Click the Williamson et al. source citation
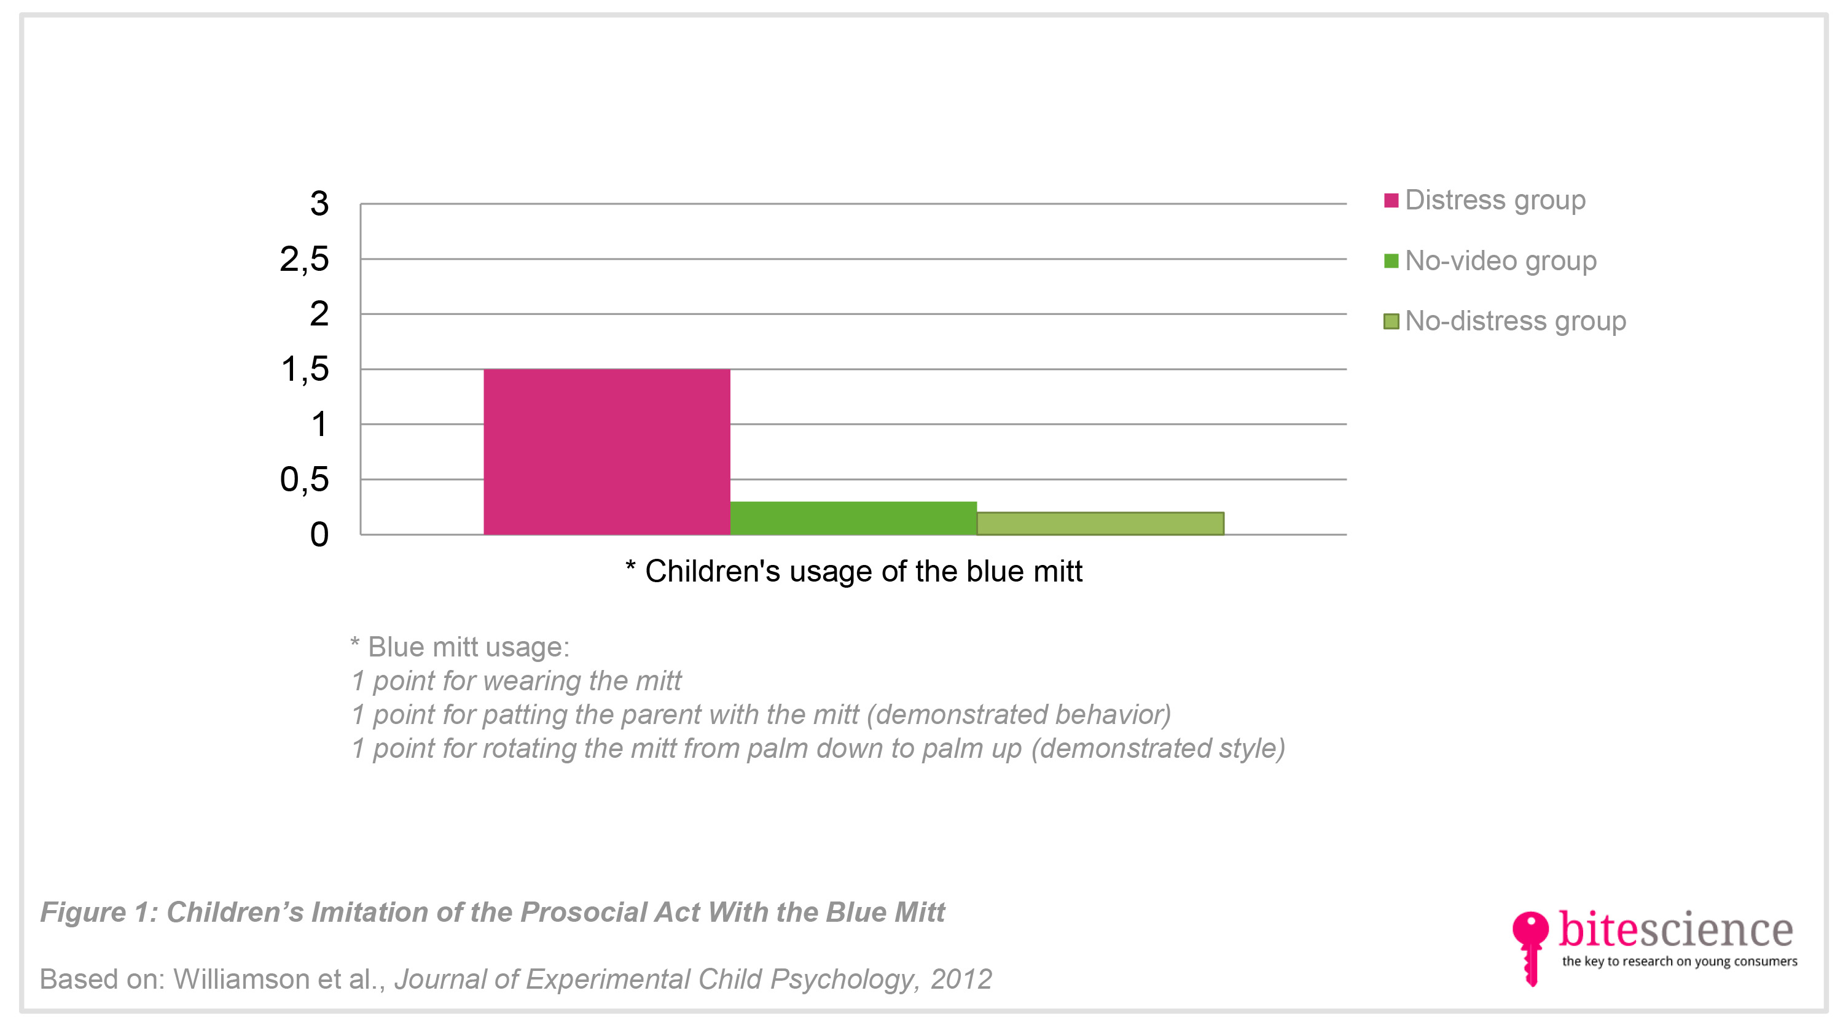This screenshot has width=1843, height=1036. 516,980
